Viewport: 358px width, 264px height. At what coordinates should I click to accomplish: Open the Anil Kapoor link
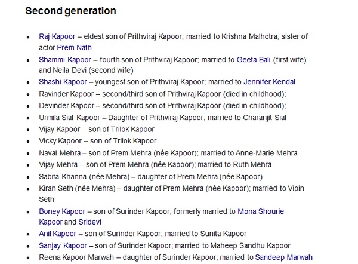(57, 234)
